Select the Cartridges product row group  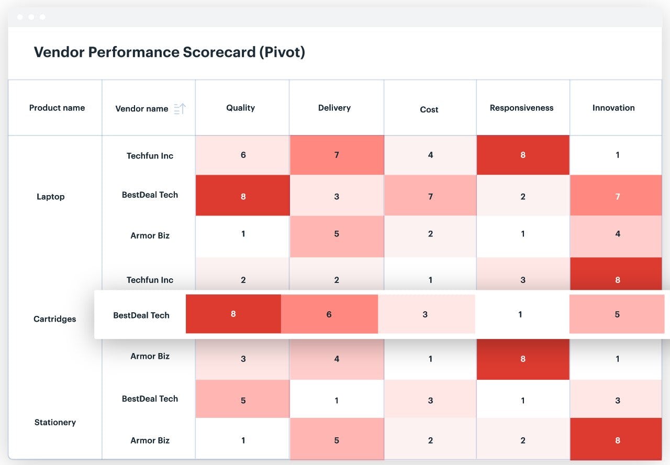point(55,319)
